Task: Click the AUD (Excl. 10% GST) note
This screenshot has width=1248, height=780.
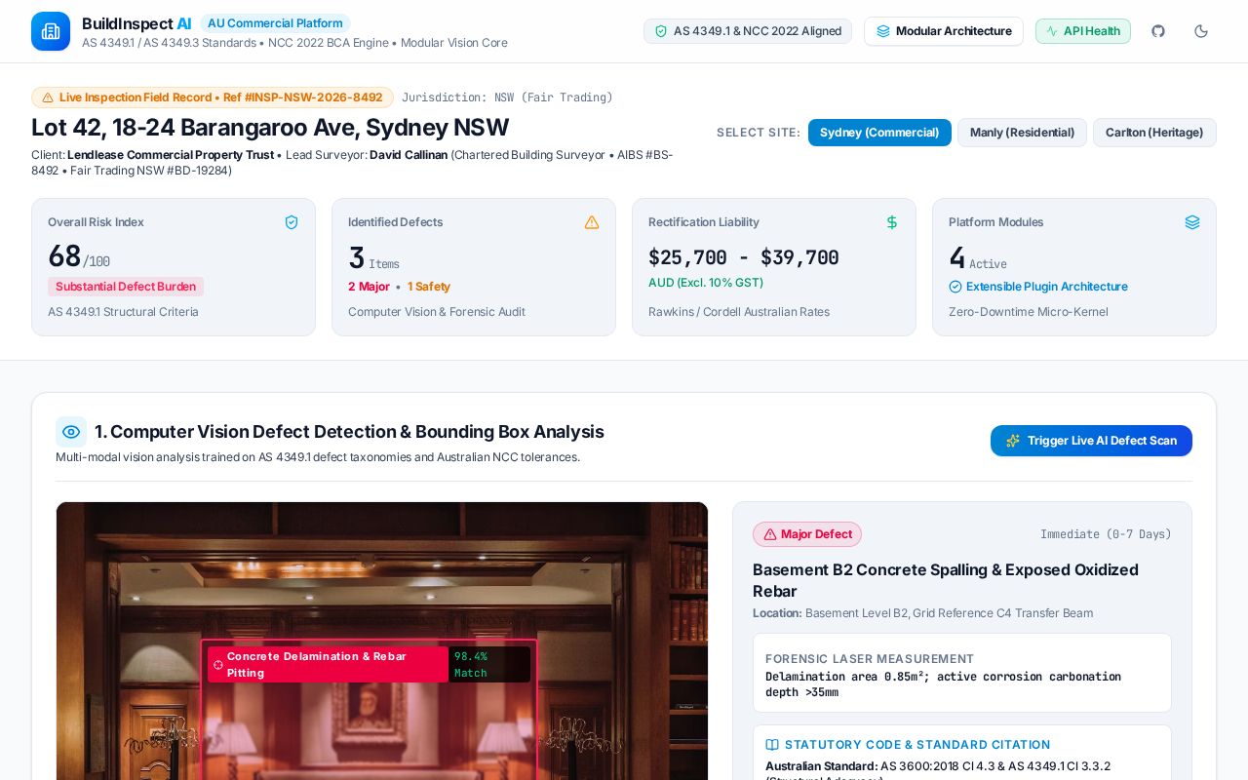Action: click(x=706, y=283)
